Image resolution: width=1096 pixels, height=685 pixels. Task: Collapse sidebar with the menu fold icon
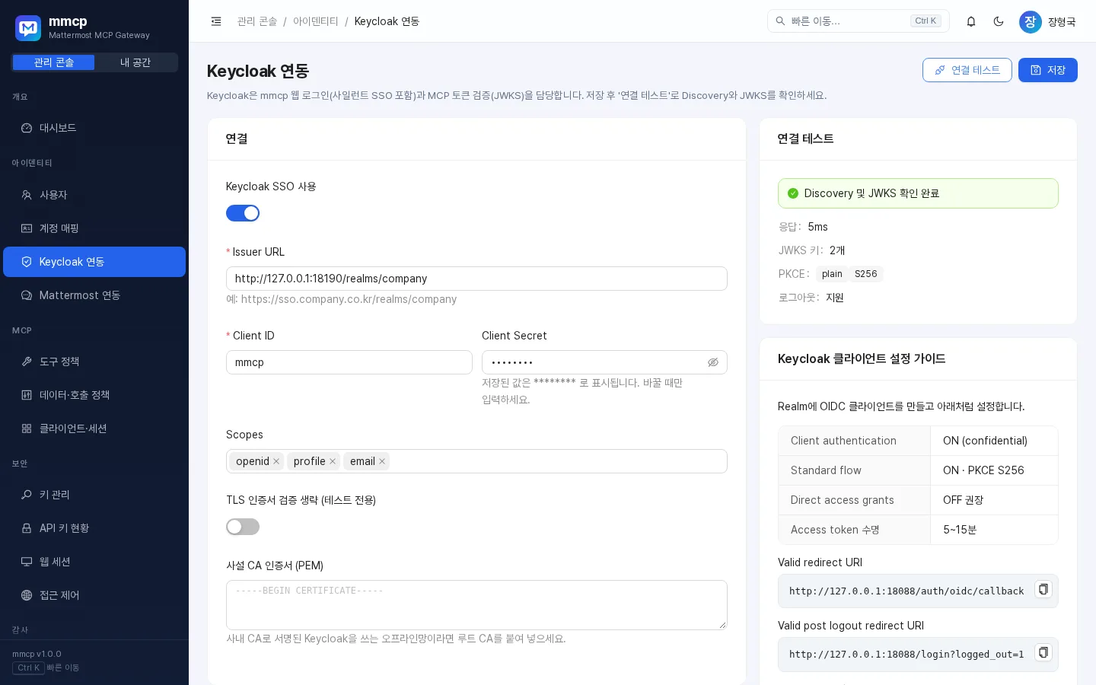coord(216,21)
